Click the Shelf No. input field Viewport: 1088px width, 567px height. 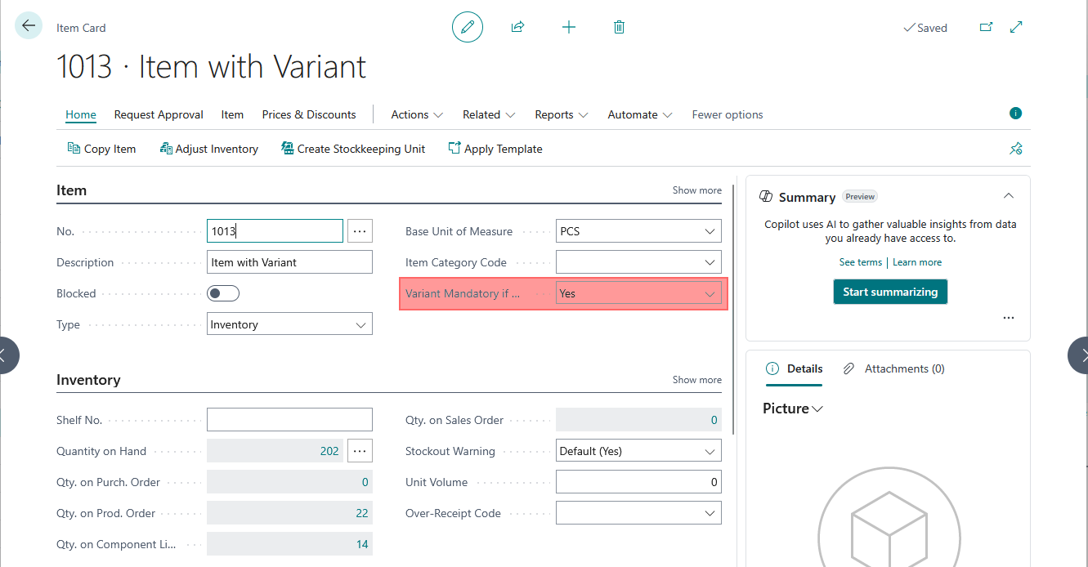point(289,420)
